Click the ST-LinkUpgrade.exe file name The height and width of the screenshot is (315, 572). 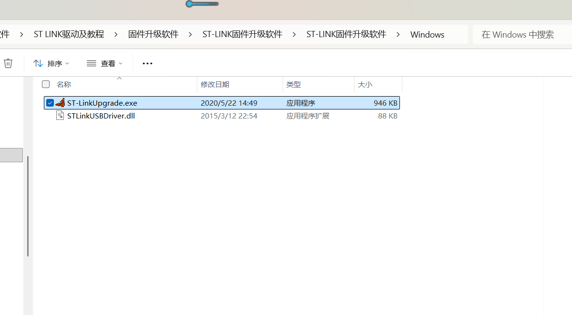click(102, 103)
